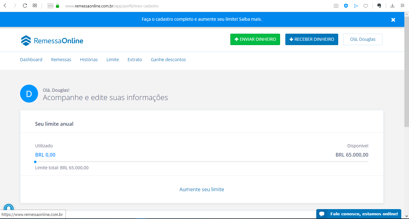Viewport: 409px width, 219px height.
Task: Click the 'Aumente seu limite' link
Action: click(x=202, y=189)
